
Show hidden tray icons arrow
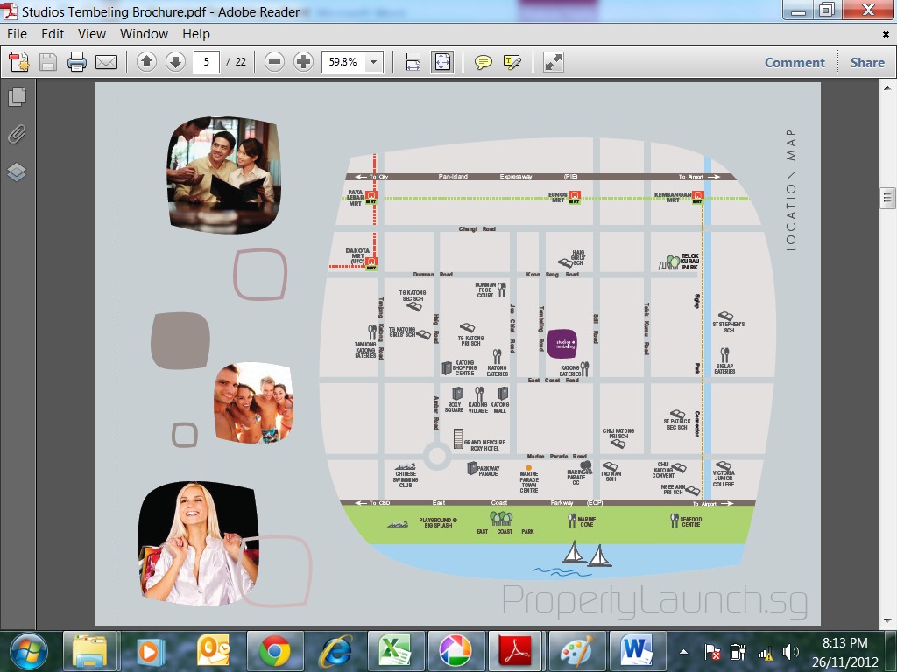[x=683, y=651]
